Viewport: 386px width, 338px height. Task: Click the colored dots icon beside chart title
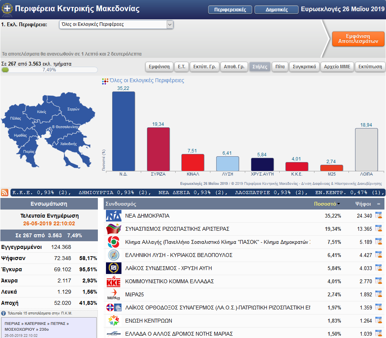[x=105, y=81]
